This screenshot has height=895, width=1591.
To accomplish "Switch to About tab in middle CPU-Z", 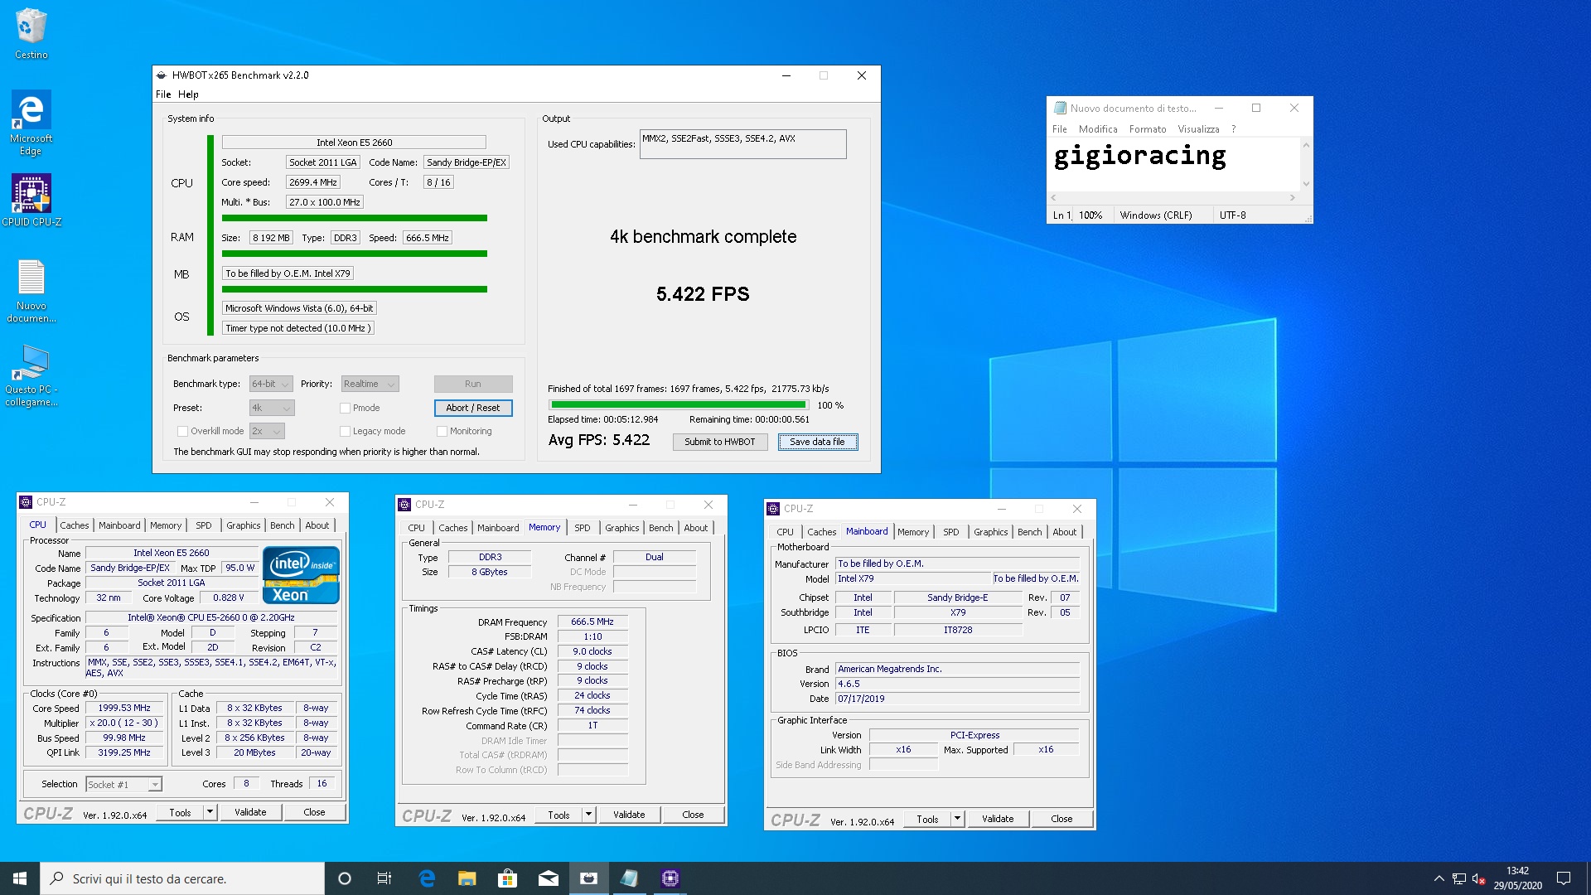I will (695, 528).
